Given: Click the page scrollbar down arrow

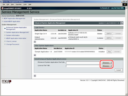Looking at the screenshot, I should [x=126, y=94].
